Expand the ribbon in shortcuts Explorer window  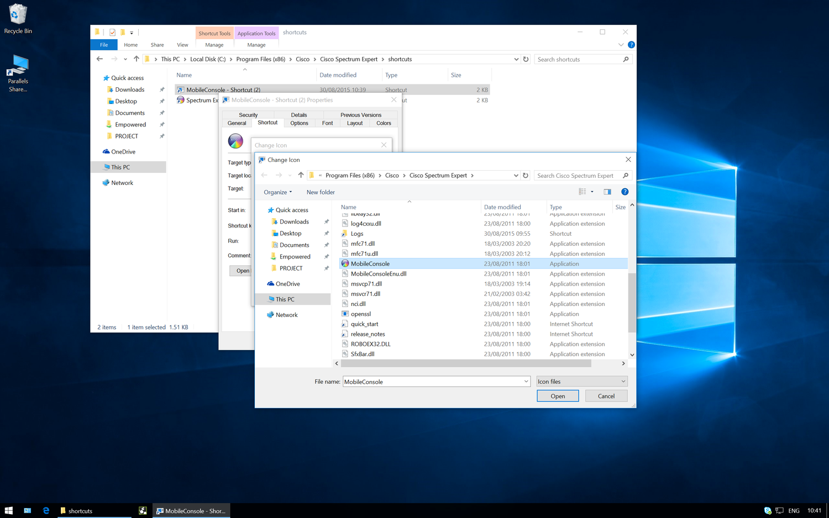[x=621, y=45]
